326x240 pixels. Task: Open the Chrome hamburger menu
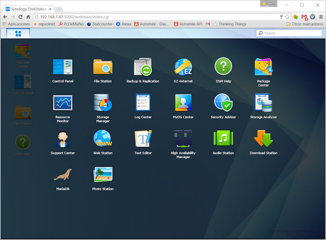(x=321, y=17)
